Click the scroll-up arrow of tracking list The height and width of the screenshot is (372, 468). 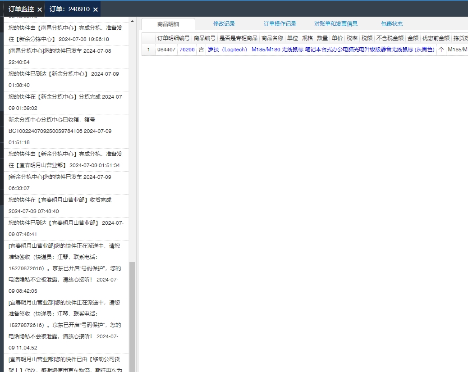(x=132, y=21)
